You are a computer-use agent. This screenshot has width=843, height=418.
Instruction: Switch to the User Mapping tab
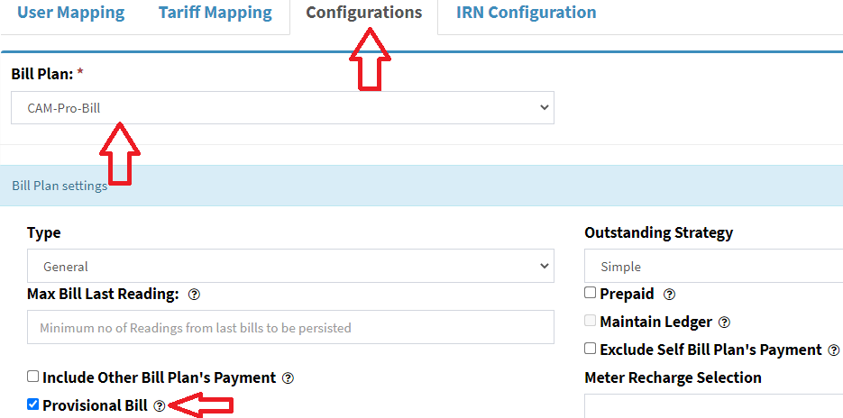(71, 14)
